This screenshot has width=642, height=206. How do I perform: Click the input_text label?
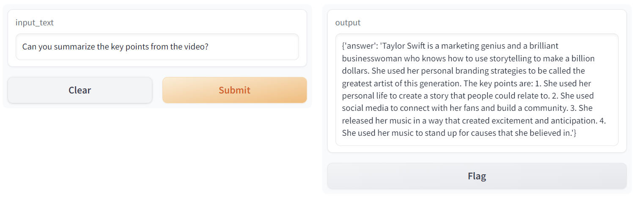[35, 23]
